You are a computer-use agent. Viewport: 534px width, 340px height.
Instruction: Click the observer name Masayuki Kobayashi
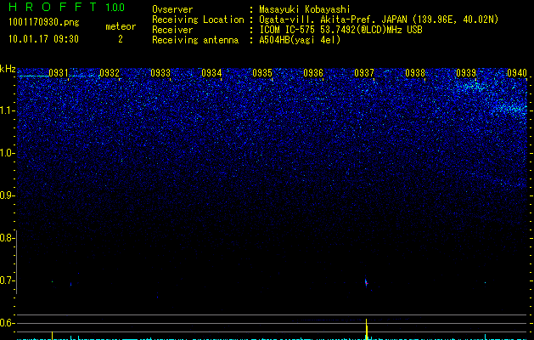point(305,9)
